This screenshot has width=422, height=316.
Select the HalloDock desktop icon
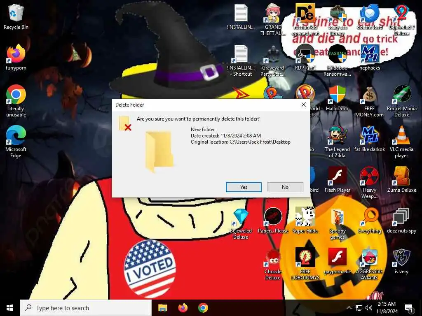337,98
